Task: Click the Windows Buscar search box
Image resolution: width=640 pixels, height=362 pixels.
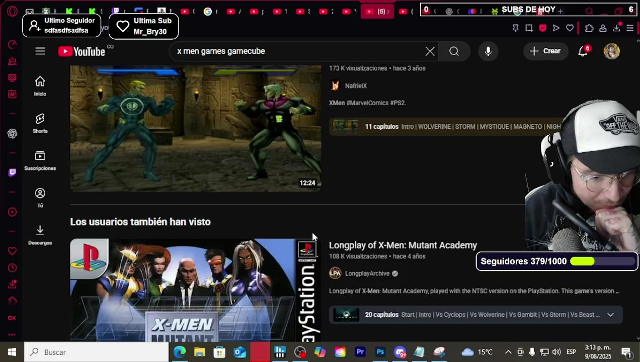Action: click(96, 352)
